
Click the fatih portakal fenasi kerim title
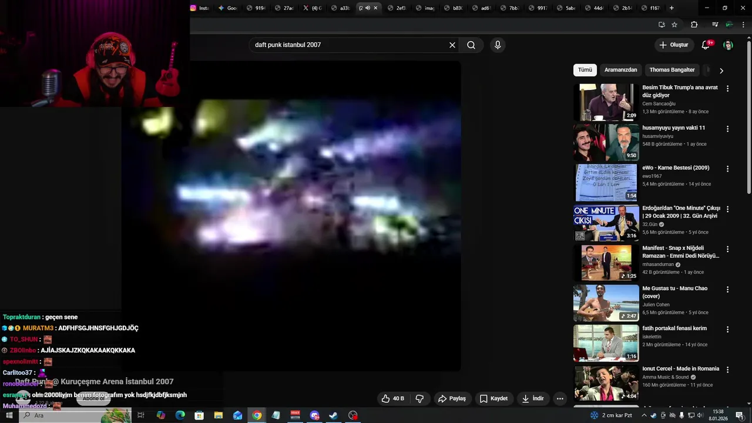pyautogui.click(x=674, y=328)
